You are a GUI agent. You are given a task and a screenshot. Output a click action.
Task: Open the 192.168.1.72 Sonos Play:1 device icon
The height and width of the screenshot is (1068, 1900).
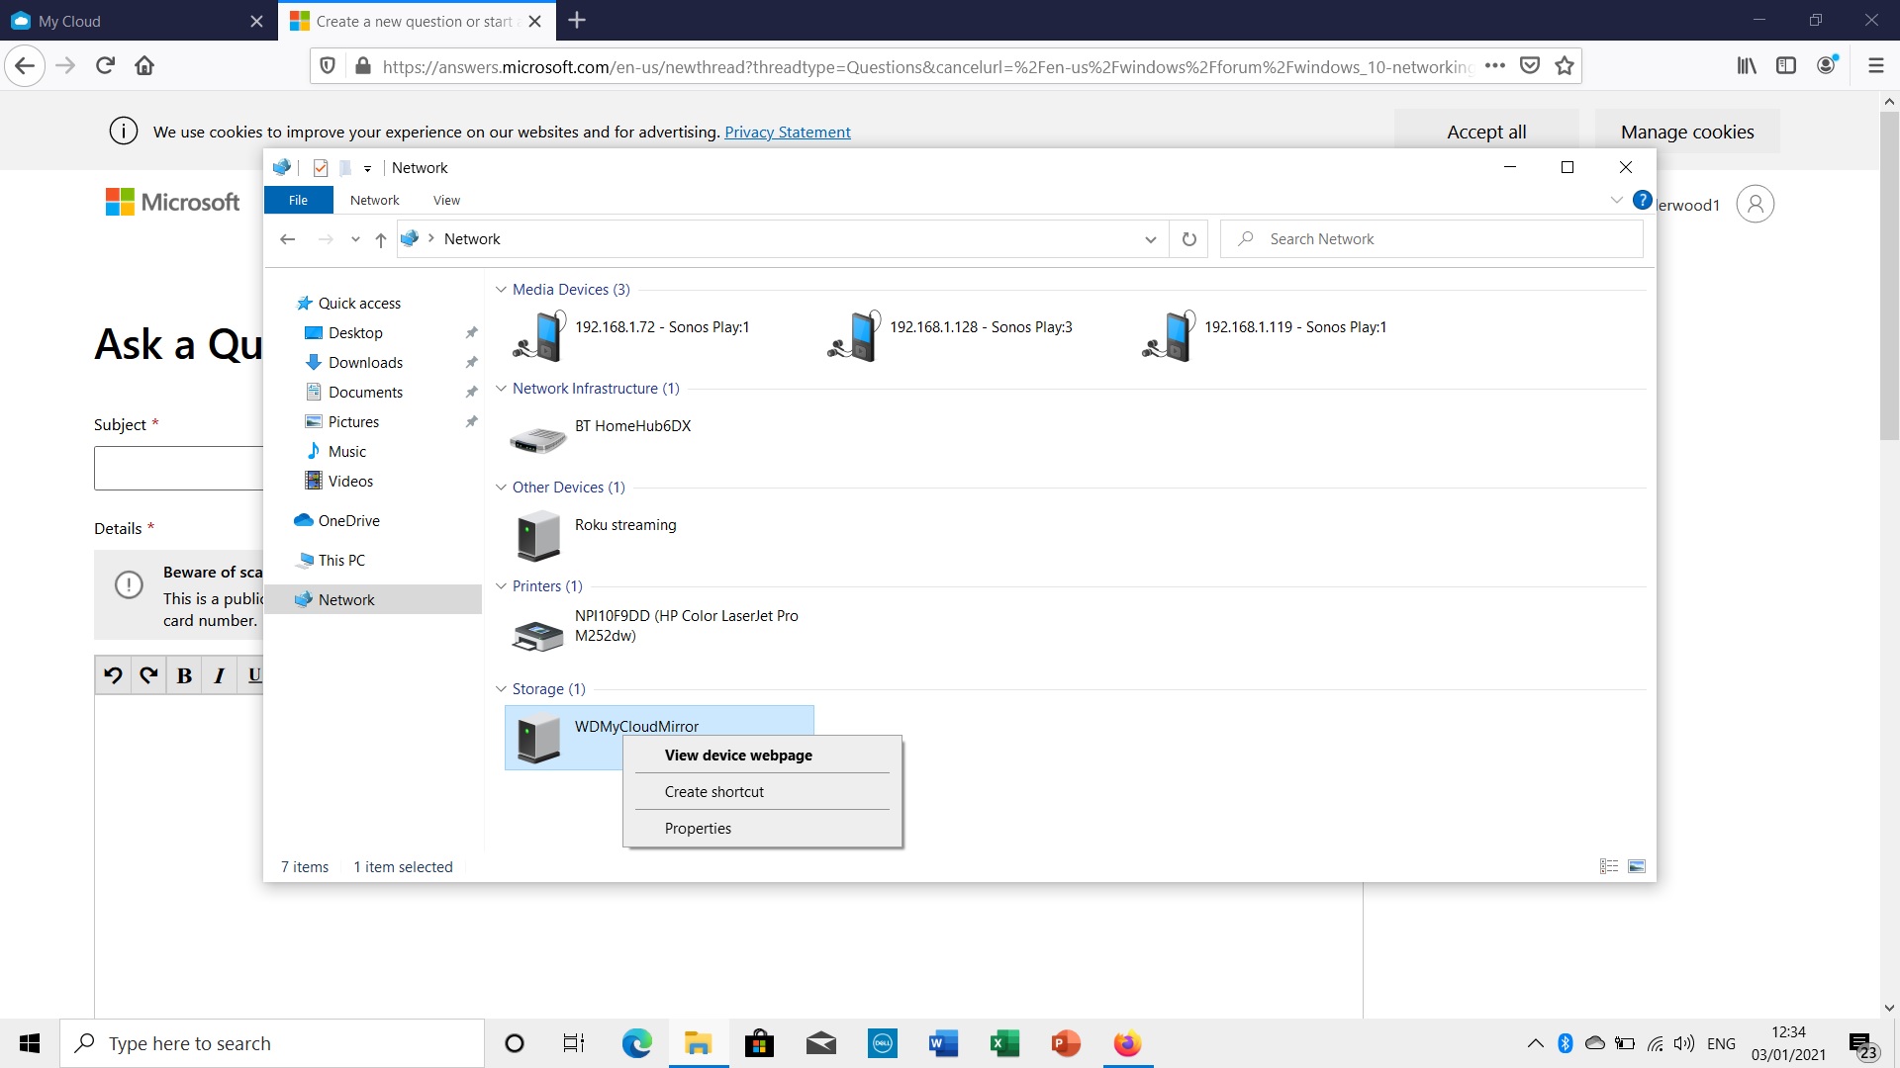539,335
